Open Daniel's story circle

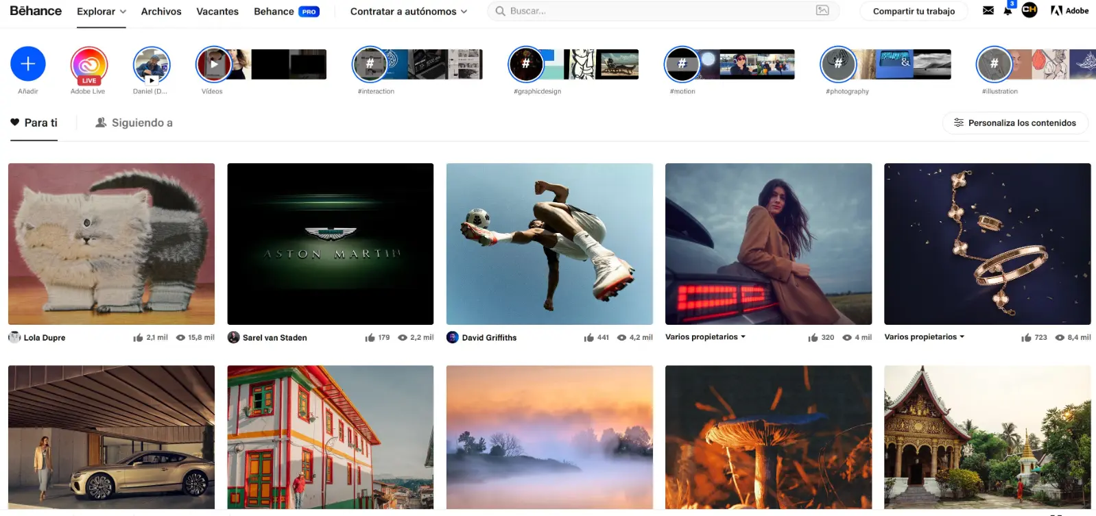click(151, 65)
